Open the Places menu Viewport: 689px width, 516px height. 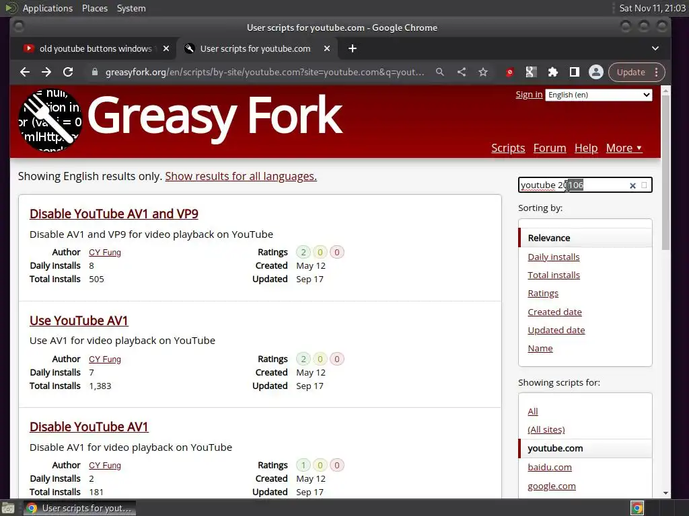tap(95, 8)
